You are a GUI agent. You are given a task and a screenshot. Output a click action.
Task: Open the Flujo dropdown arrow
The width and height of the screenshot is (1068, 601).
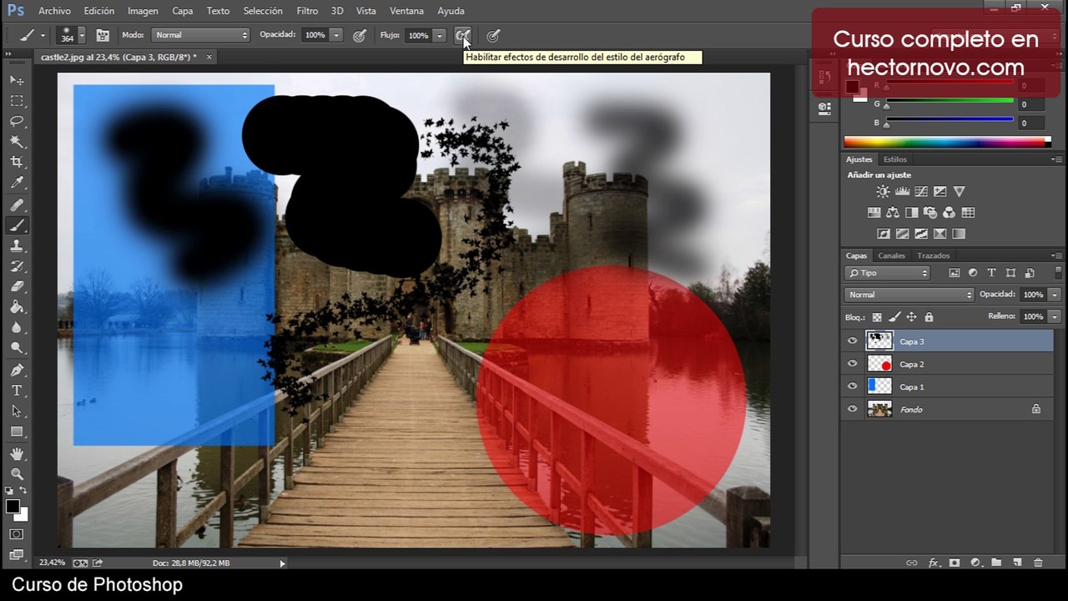pos(439,35)
